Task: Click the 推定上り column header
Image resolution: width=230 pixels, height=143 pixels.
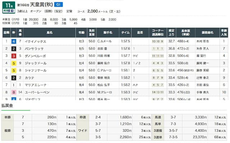Action: [x=171, y=33]
